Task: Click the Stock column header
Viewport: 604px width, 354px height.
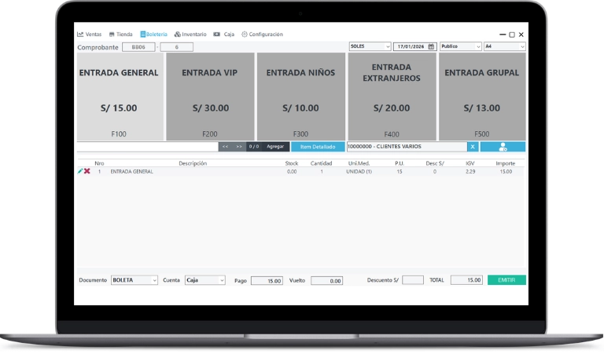Action: [292, 163]
